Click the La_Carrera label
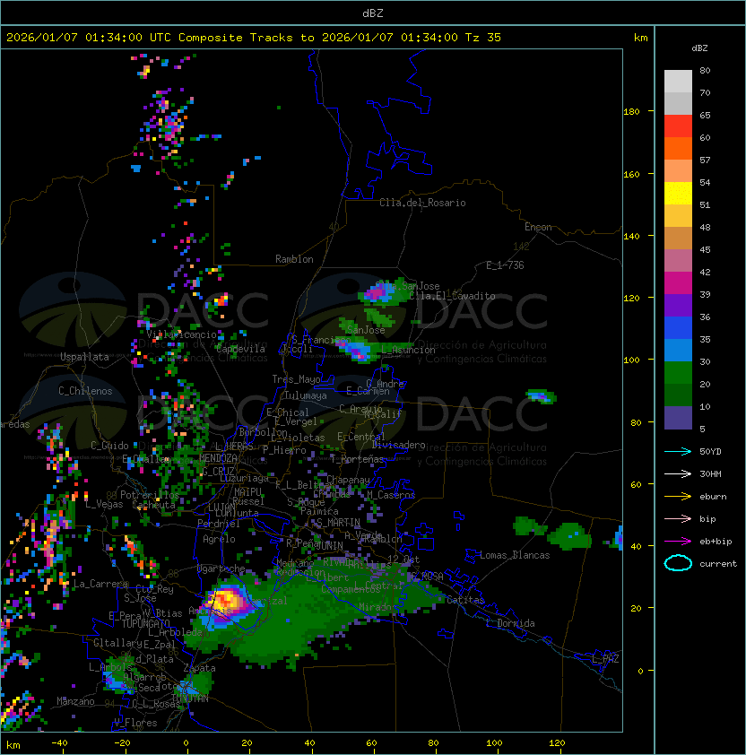This screenshot has width=746, height=755. tap(100, 584)
